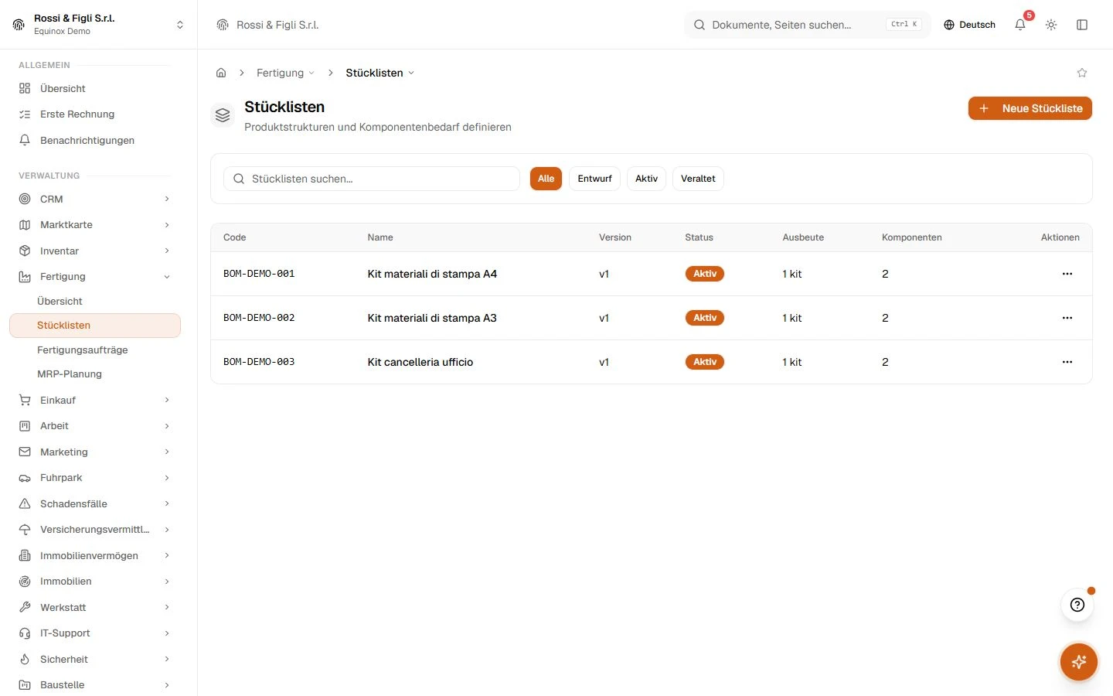Click the Stücklisten suchen search field
1113x696 pixels.
372,179
